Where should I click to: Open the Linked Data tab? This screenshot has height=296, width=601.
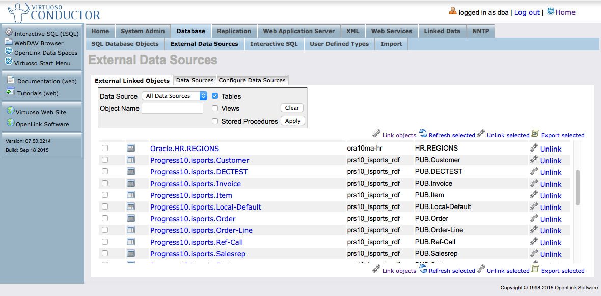442,31
